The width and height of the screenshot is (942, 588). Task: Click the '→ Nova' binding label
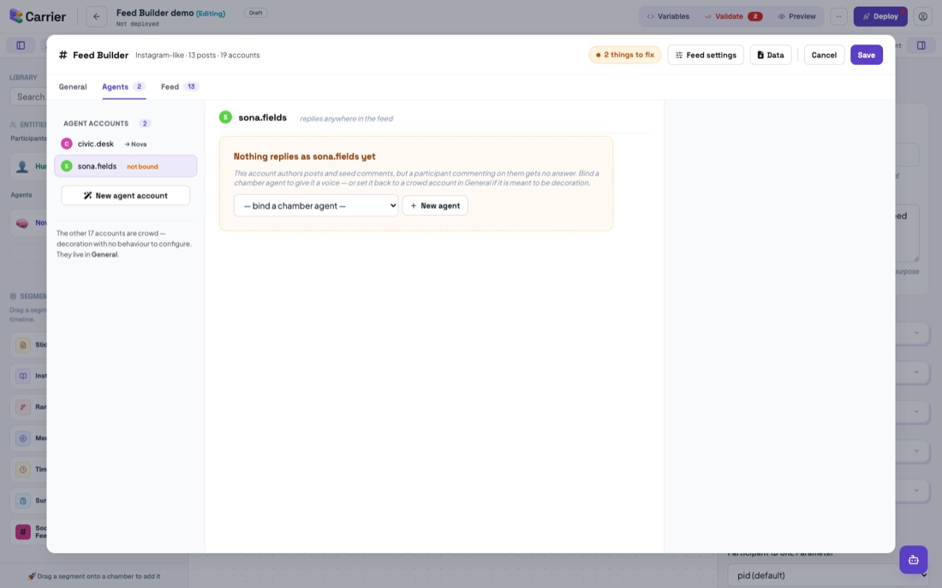(x=135, y=144)
